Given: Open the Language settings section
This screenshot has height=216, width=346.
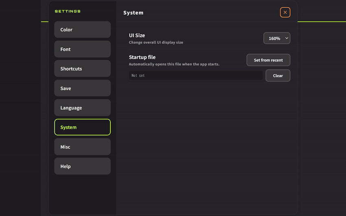Looking at the screenshot, I should pos(82,108).
